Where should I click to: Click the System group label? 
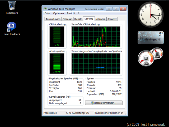pyautogui.click(x=90, y=79)
